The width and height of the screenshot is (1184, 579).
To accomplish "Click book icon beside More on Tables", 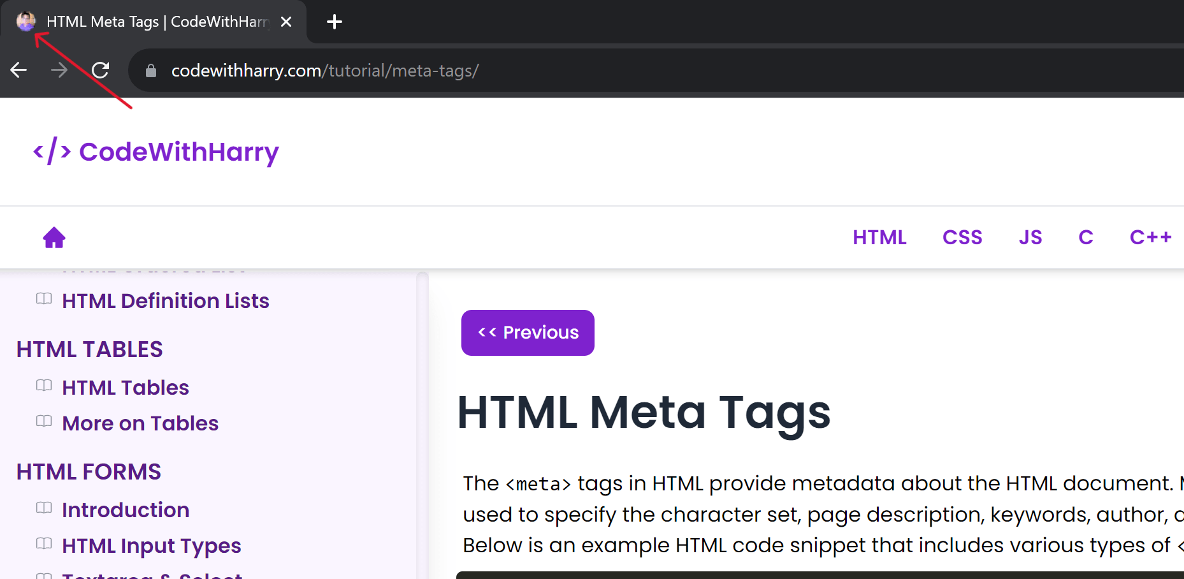I will [44, 421].
